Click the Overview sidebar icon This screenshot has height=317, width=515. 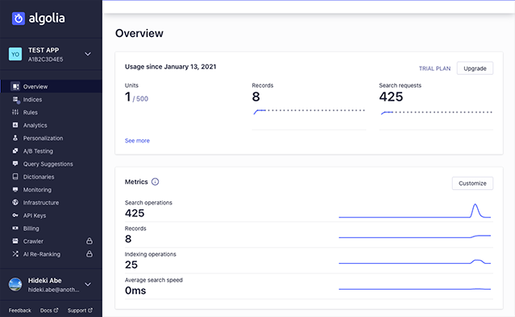pos(15,86)
